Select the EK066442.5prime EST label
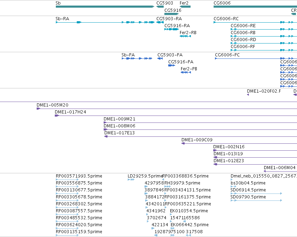Image resolution: width=297 pixels, height=237 pixels. 190,225
